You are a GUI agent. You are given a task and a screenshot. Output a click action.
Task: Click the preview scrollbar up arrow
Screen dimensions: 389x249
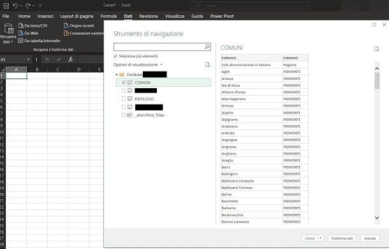point(377,68)
